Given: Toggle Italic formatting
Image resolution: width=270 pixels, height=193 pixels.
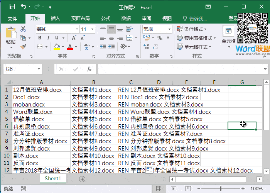Looking at the screenshot, I should coord(48,38).
